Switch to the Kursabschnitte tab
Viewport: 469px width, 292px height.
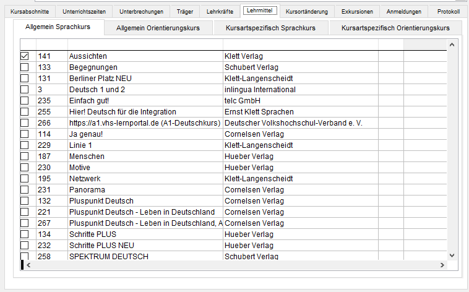[30, 12]
